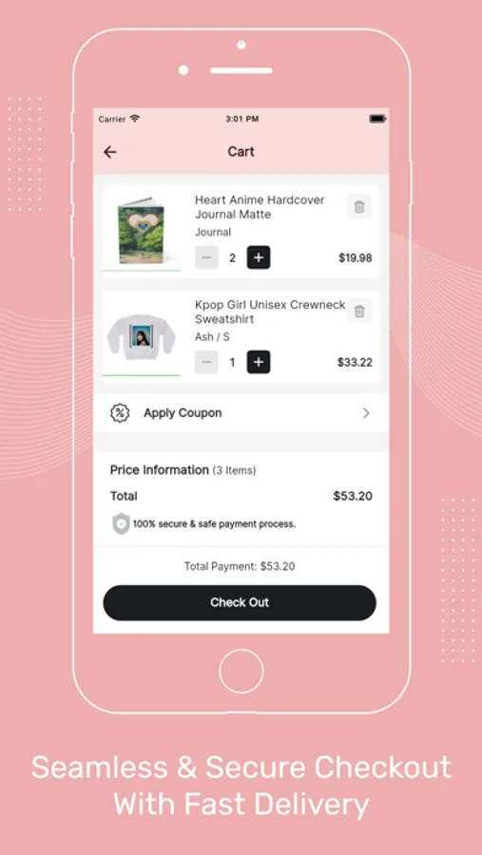The height and width of the screenshot is (855, 482).
Task: Open the Kpop Girl Sweatshirt thumbnail
Action: tap(142, 336)
